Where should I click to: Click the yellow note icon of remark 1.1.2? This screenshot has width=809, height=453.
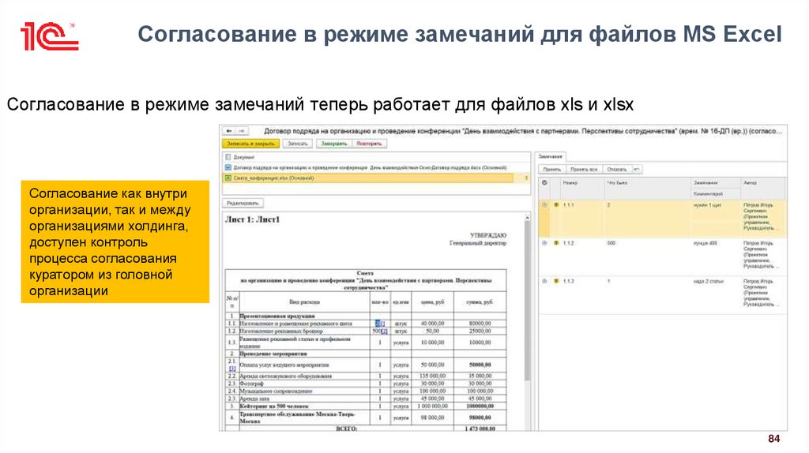click(556, 243)
